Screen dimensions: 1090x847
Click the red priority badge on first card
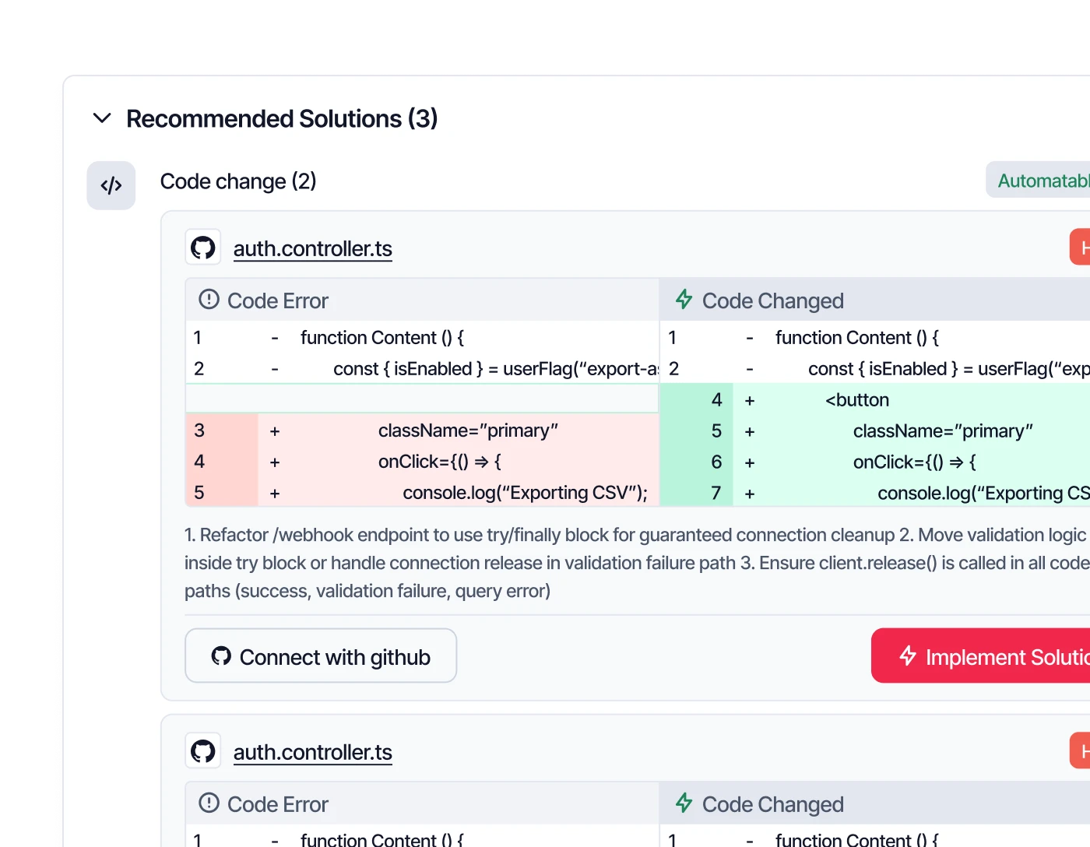1081,248
